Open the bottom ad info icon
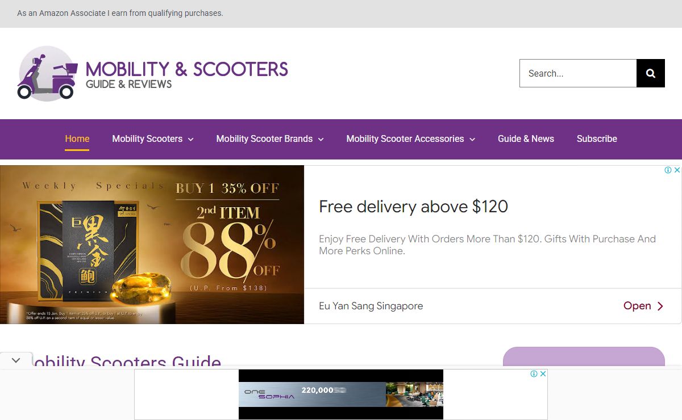This screenshot has height=420, width=682. [534, 374]
